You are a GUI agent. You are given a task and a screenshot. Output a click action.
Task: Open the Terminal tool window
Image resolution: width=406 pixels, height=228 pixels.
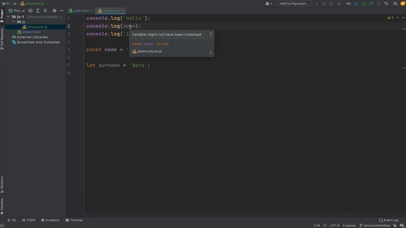click(x=74, y=220)
